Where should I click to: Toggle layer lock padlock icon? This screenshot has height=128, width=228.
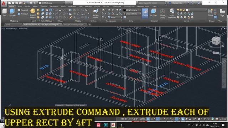tap(184, 10)
